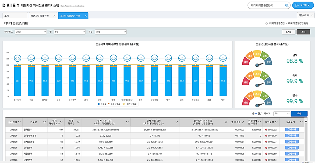Image resolution: width=315 pixels, height=163 pixels.
Task: Filter the 전체 대상정보수 column
Action: coord(61,122)
